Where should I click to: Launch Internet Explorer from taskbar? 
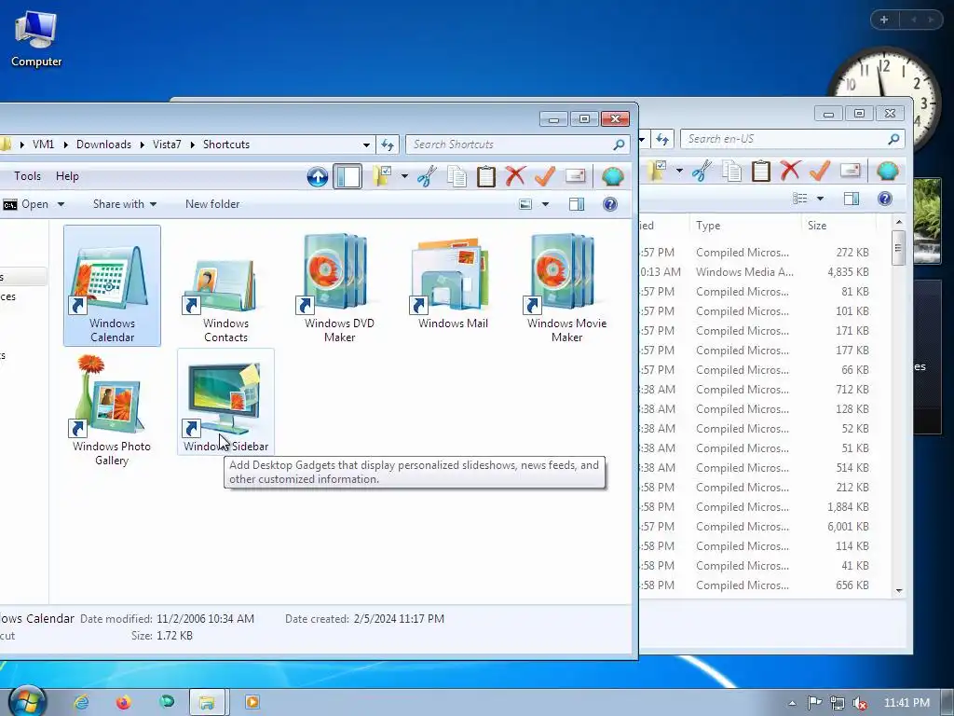pos(81,703)
